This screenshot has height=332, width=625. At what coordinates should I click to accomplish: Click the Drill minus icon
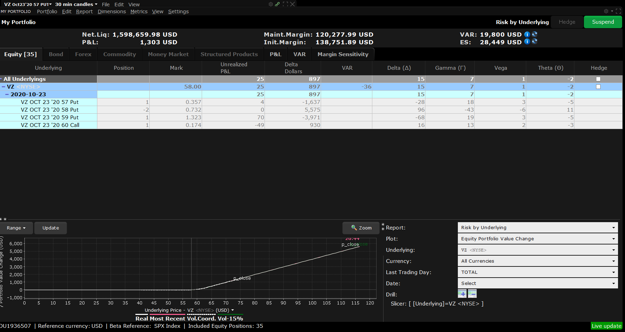pyautogui.click(x=472, y=294)
